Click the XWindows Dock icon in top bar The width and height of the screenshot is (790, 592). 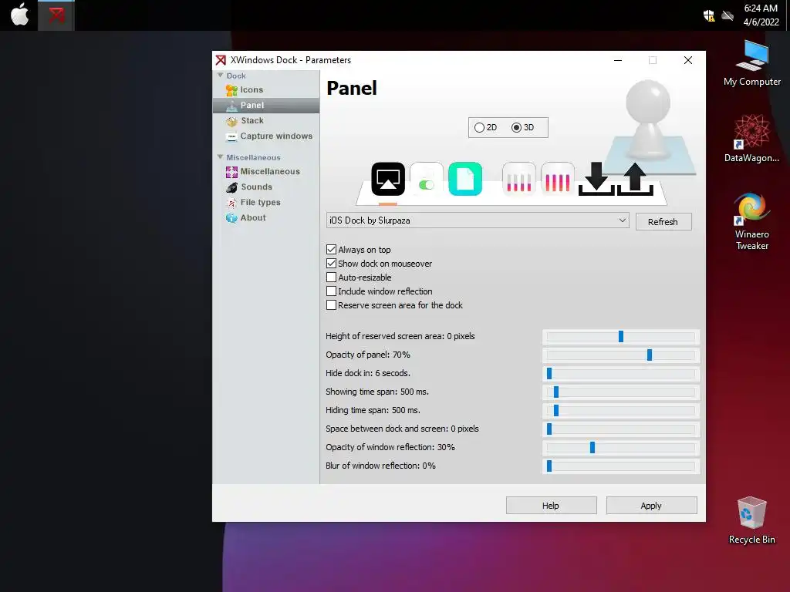pyautogui.click(x=56, y=15)
